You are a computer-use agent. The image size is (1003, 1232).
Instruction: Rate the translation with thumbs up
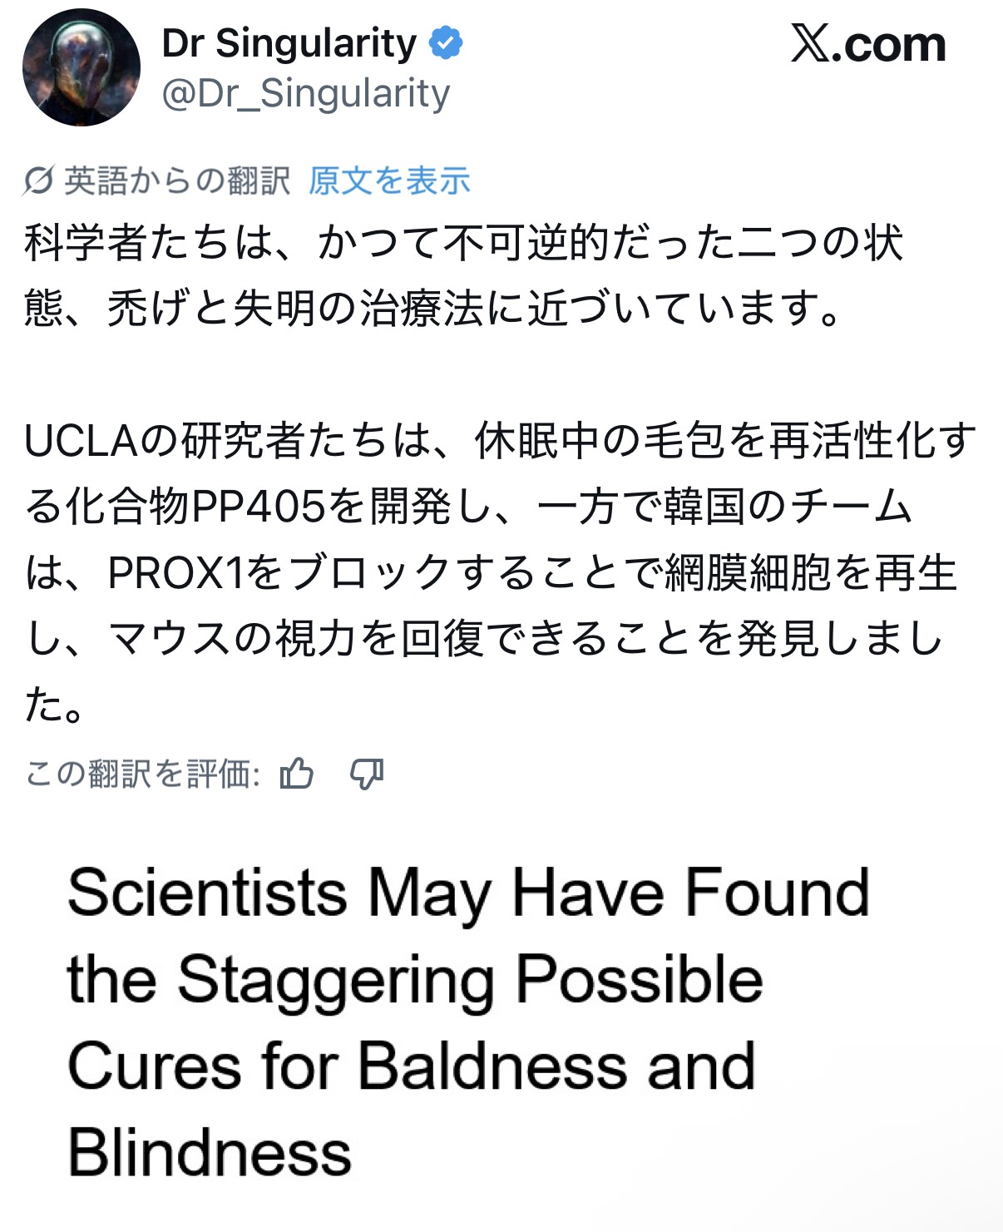click(x=297, y=774)
